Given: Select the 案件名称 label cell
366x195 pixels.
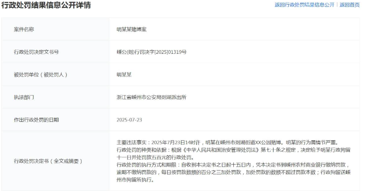Looking at the screenshot, I should coord(24,29).
